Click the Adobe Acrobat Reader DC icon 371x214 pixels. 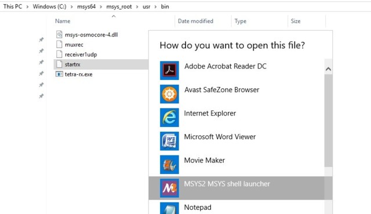(x=169, y=71)
